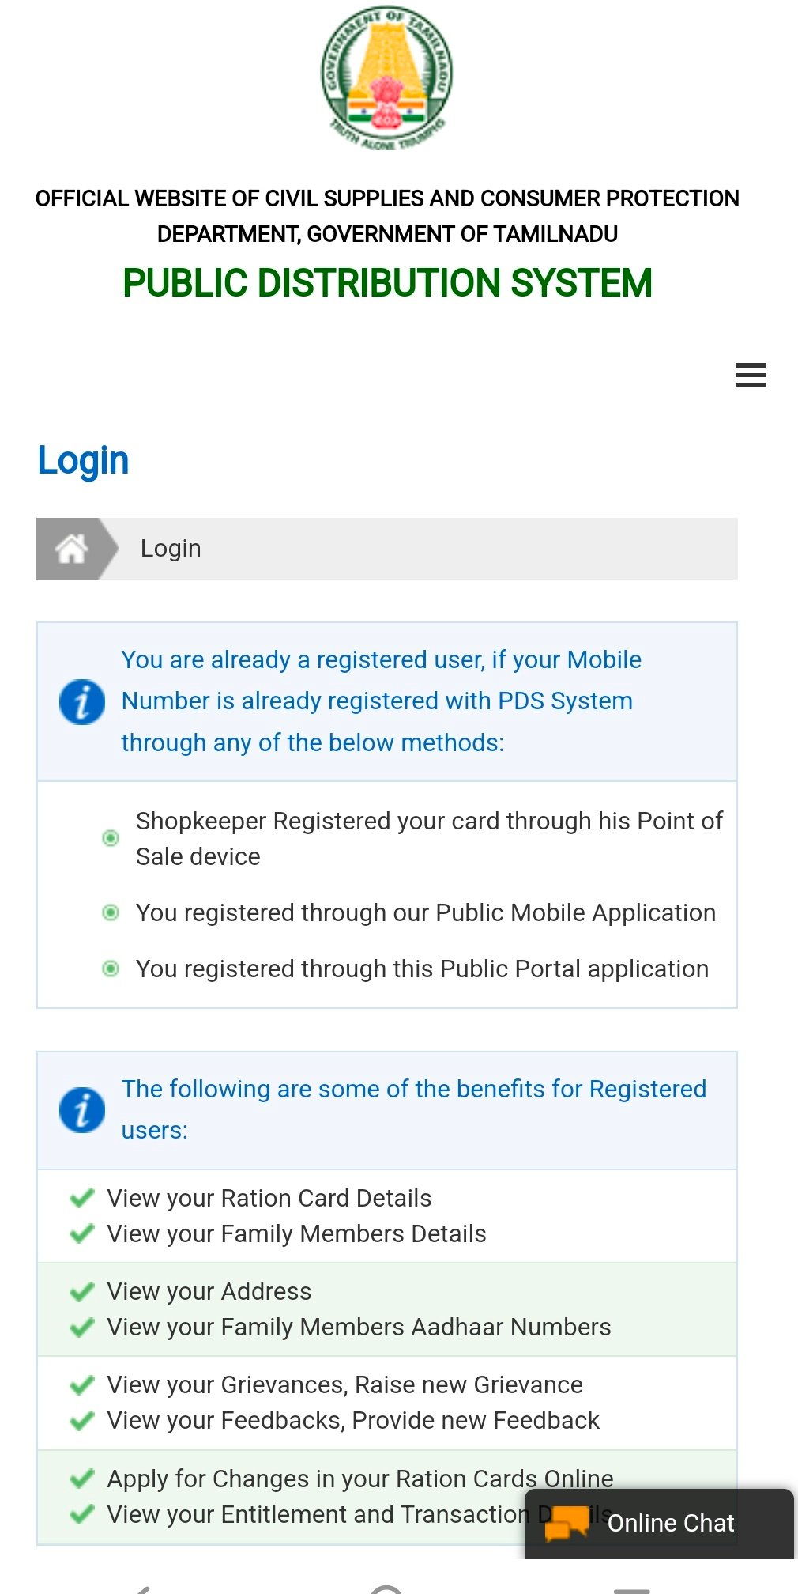Click the info icon beside benefits heading
The height and width of the screenshot is (1594, 798).
82,1110
